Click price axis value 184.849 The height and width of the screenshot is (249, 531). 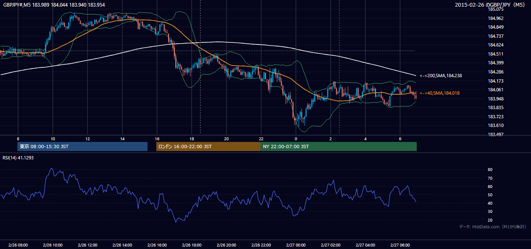coord(496,27)
